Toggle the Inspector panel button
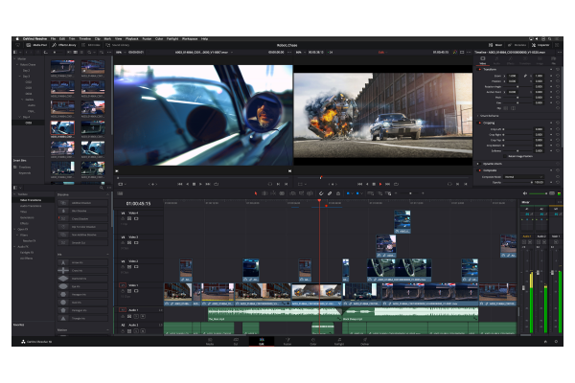The width and height of the screenshot is (575, 383). [540, 45]
